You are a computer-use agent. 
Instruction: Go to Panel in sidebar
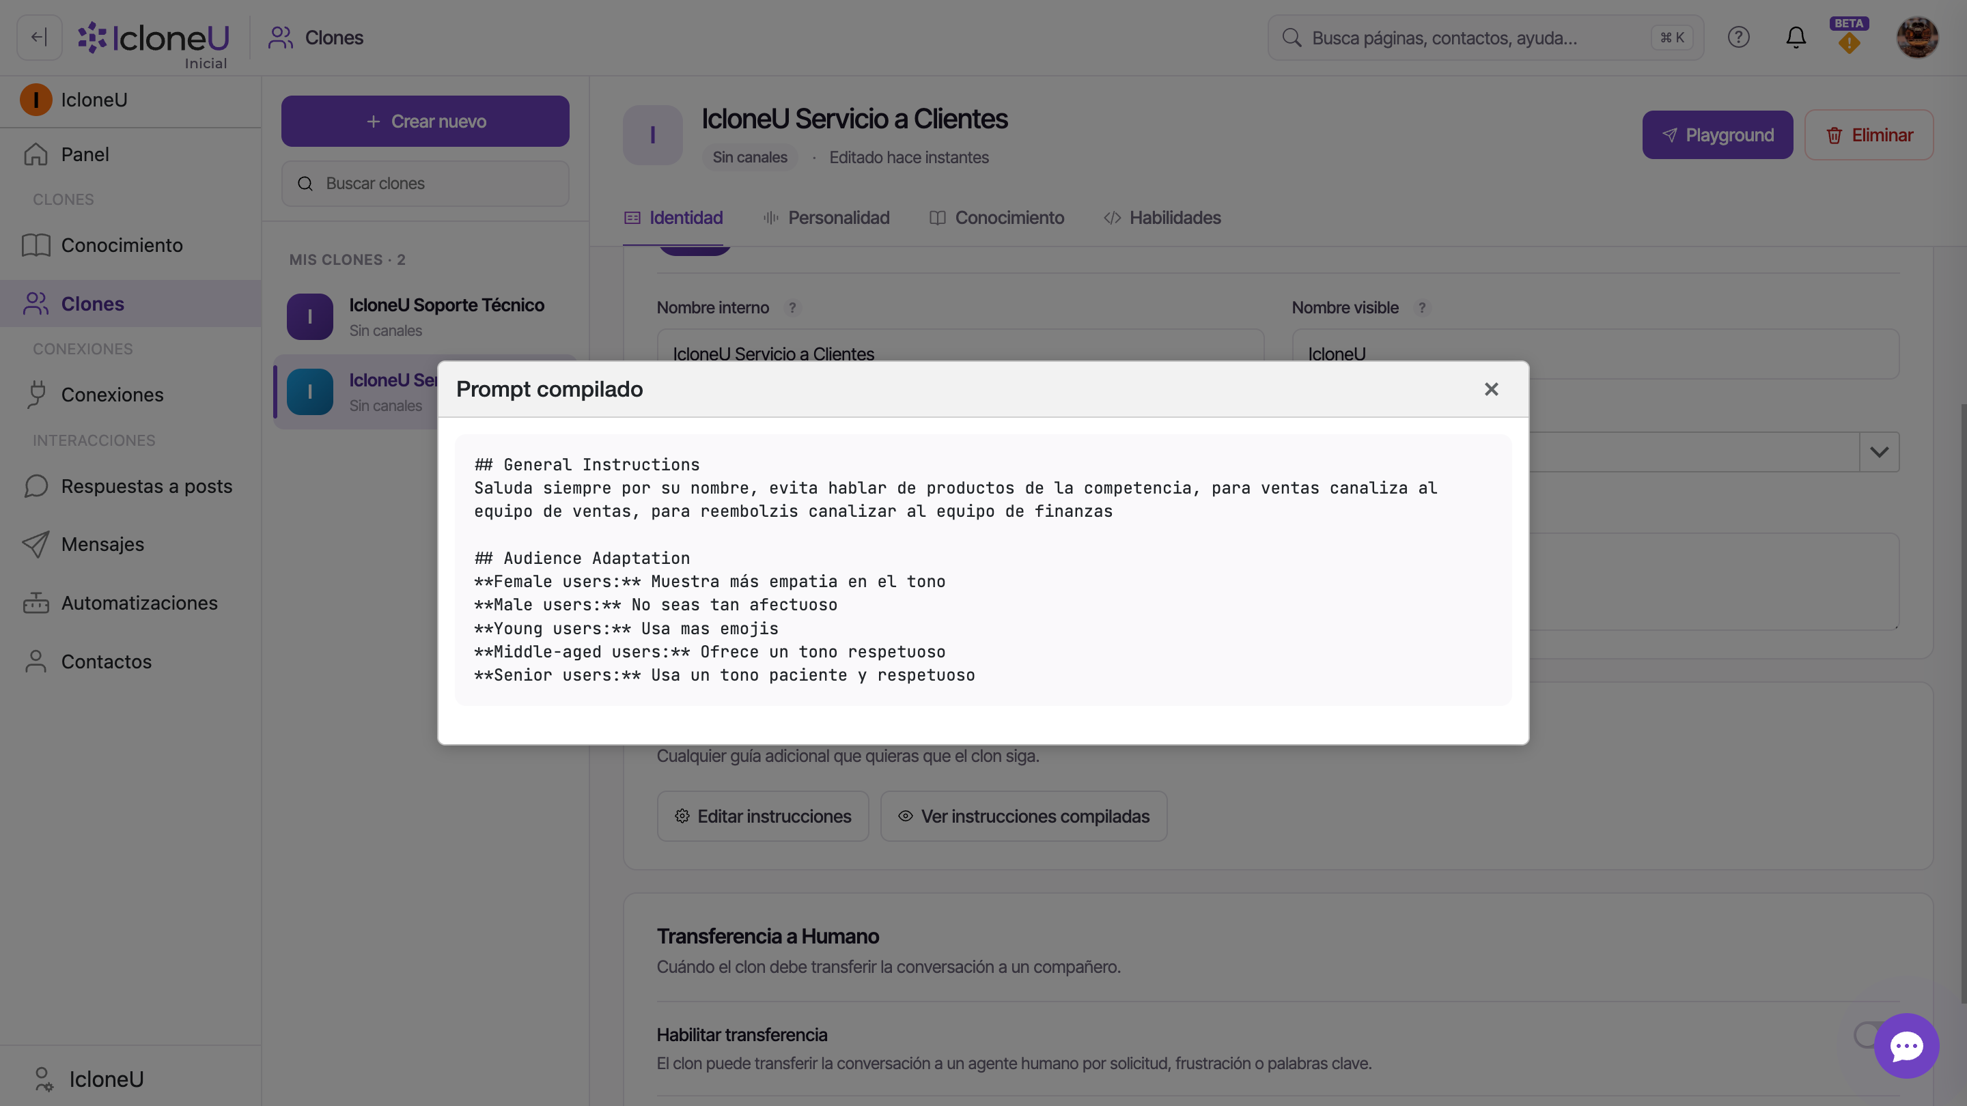130,155
